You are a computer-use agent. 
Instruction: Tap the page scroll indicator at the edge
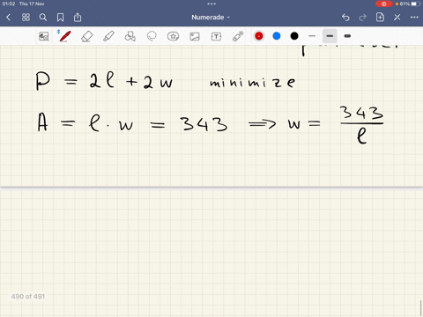coord(421,307)
